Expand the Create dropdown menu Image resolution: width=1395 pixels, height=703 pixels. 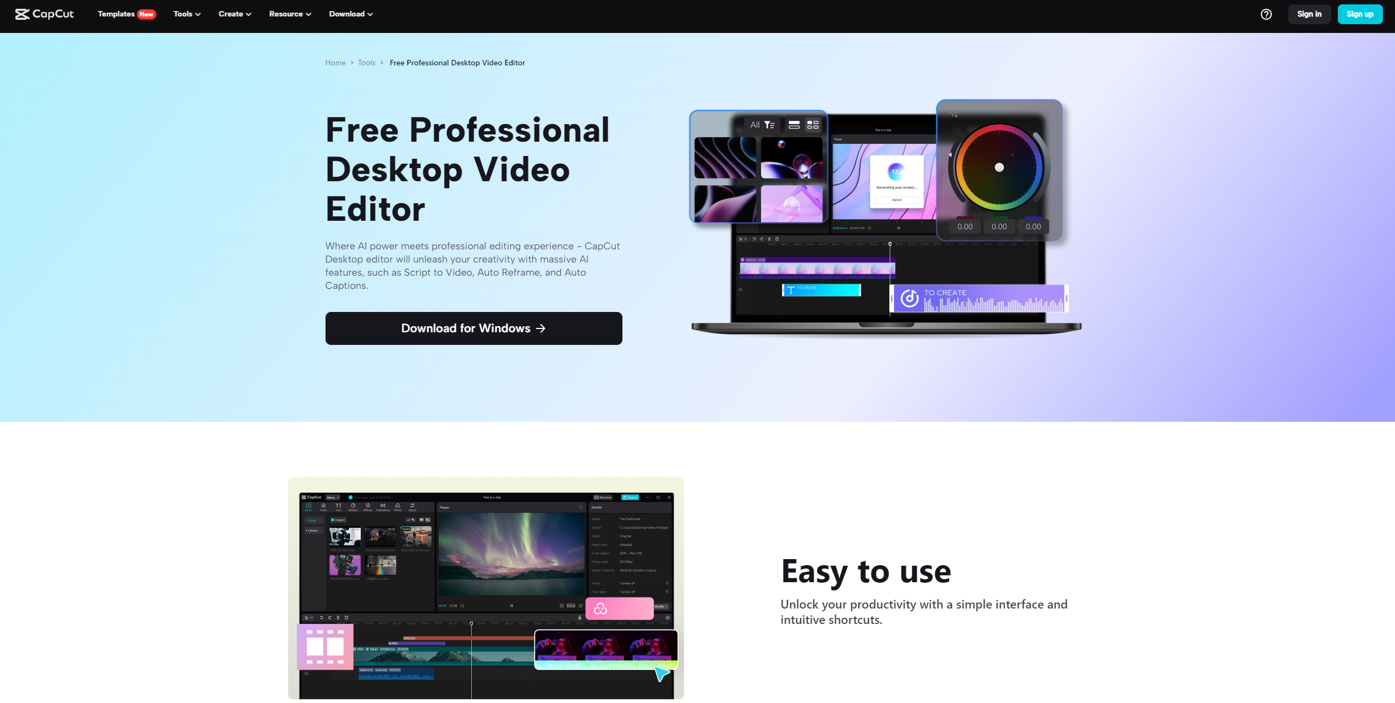(x=234, y=13)
